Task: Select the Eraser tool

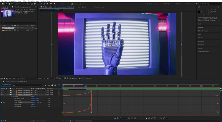Action: click(x=47, y=4)
